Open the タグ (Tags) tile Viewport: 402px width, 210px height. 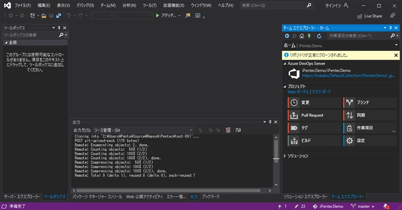[315, 127]
